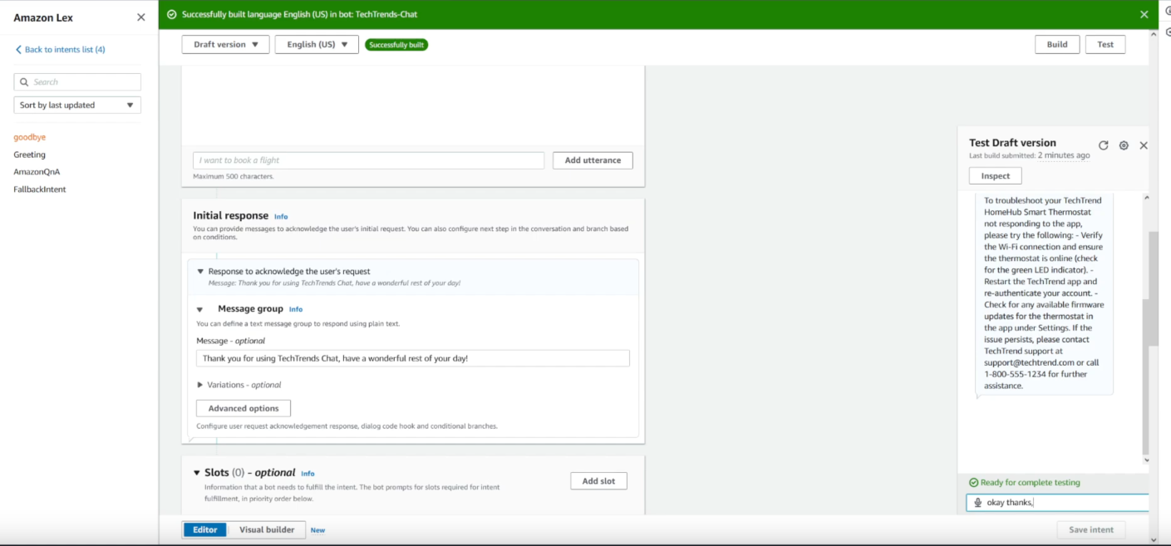Open Info link next to Initial response
The height and width of the screenshot is (546, 1171).
(x=281, y=217)
